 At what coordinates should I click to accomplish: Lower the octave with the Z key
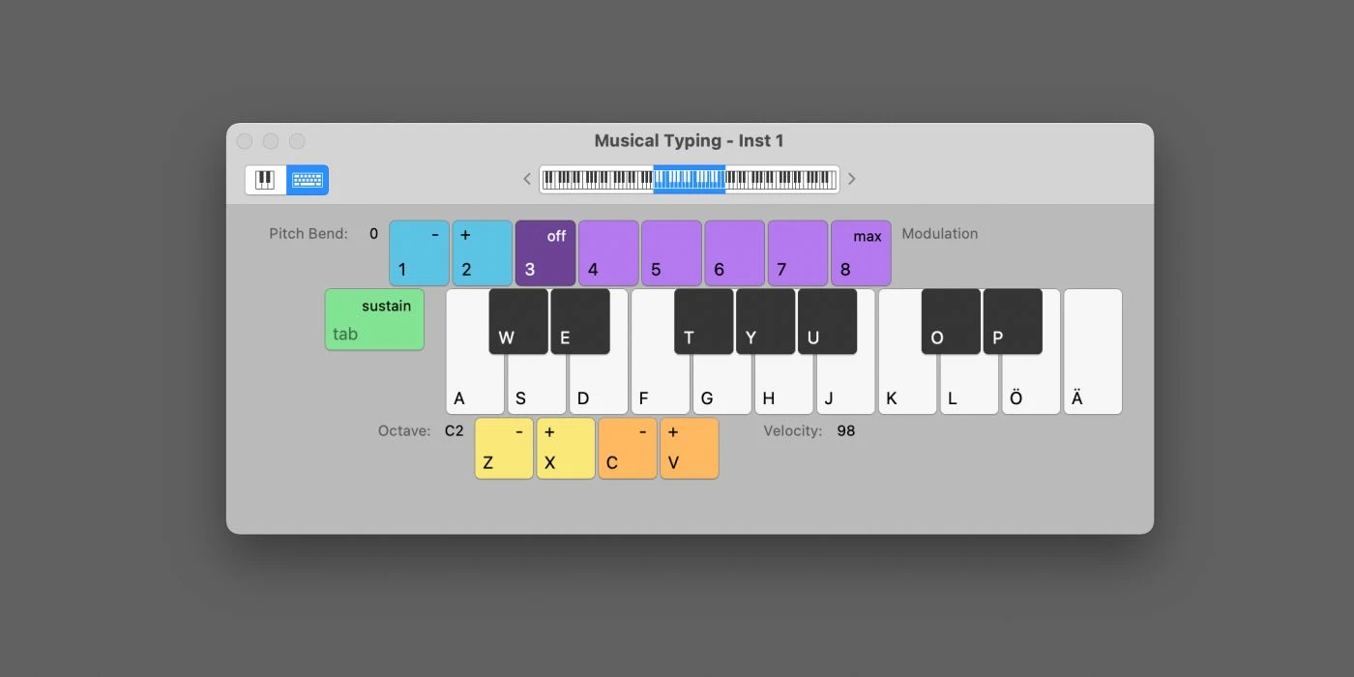tap(504, 448)
